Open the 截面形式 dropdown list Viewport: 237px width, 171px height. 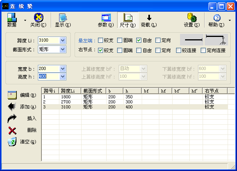[x=62, y=49]
